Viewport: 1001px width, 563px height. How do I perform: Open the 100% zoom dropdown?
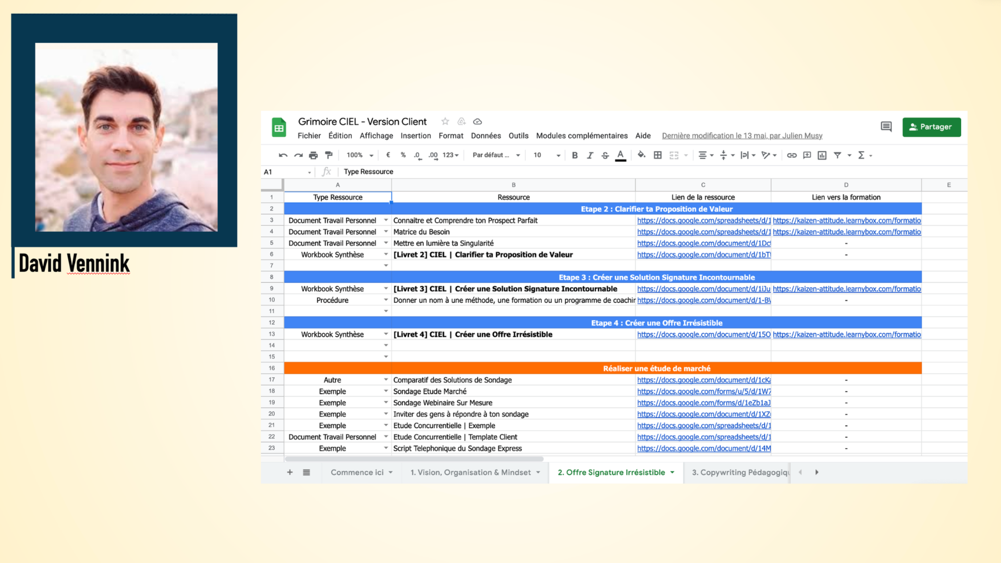click(360, 155)
